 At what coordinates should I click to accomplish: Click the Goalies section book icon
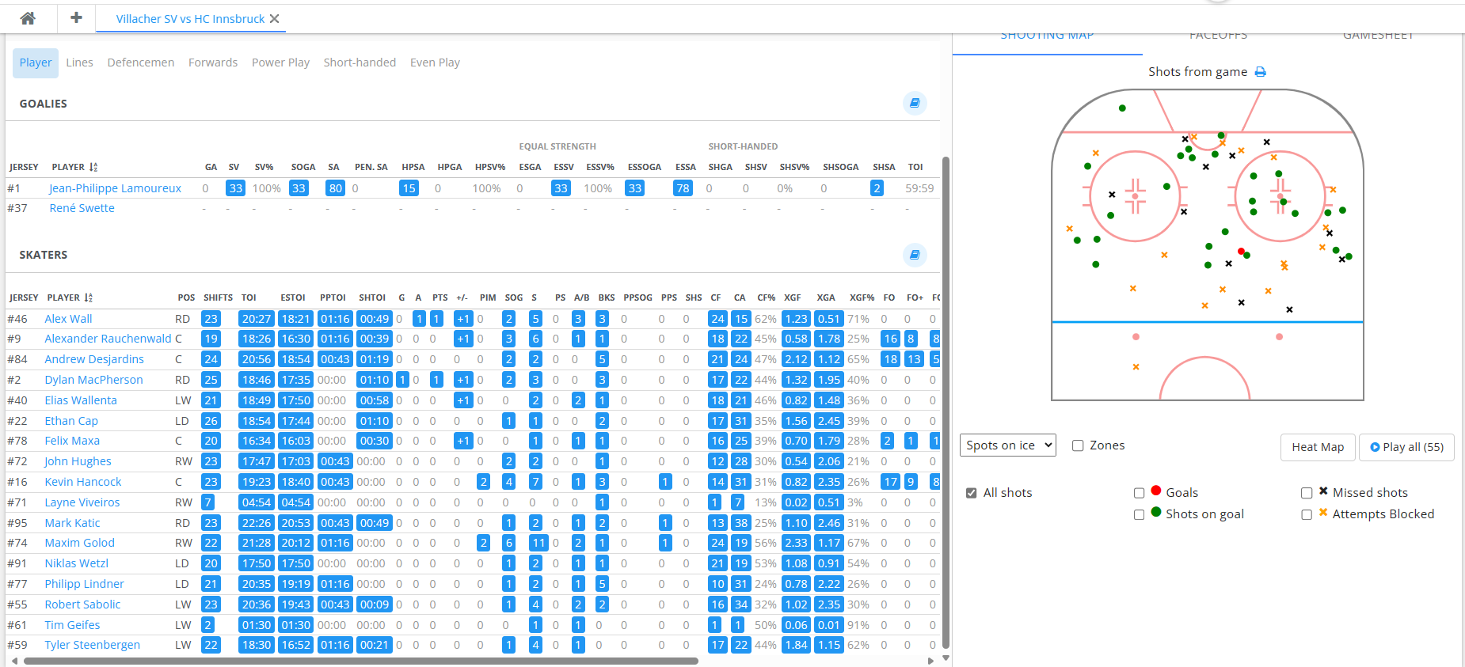coord(915,103)
